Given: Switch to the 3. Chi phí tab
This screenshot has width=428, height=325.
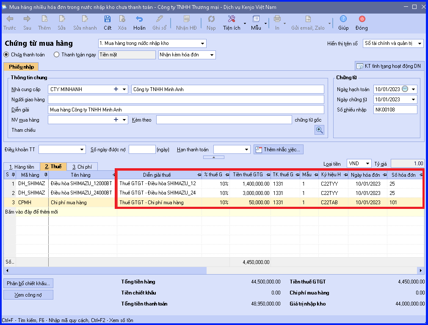Looking at the screenshot, I should point(82,167).
